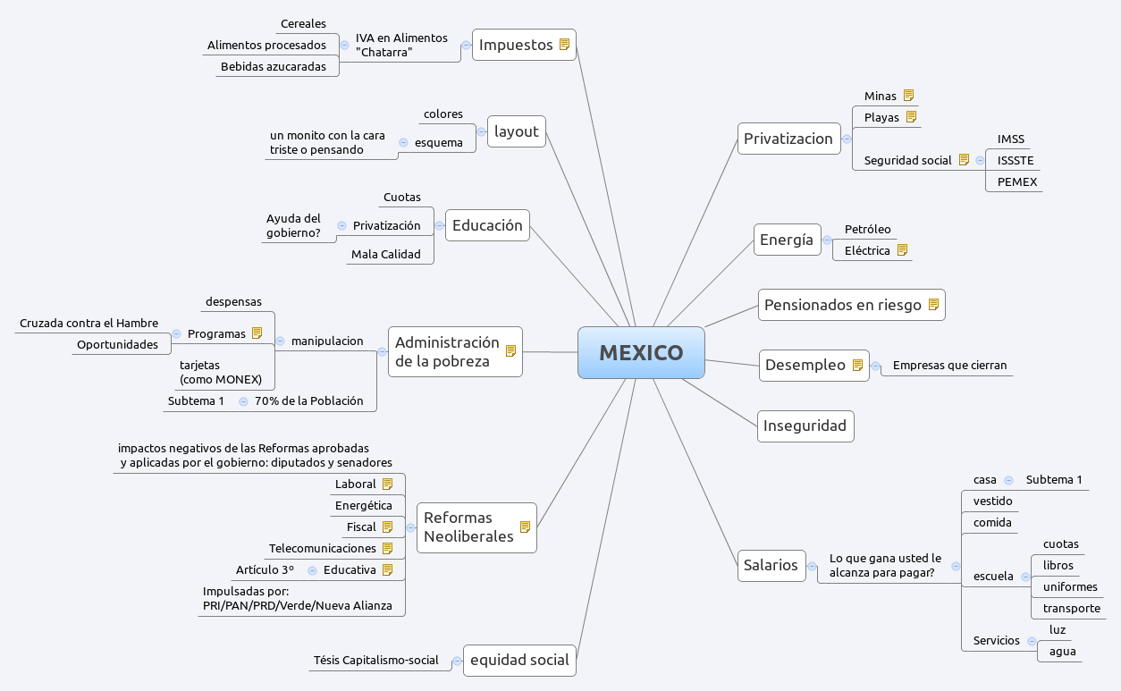Collapse the Ayuda del gobierno? branch

[x=341, y=224]
